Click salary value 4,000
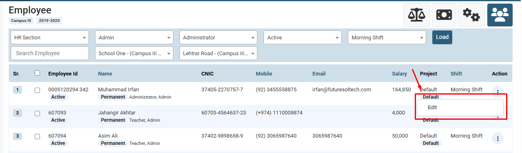522x153 pixels. [x=398, y=112]
